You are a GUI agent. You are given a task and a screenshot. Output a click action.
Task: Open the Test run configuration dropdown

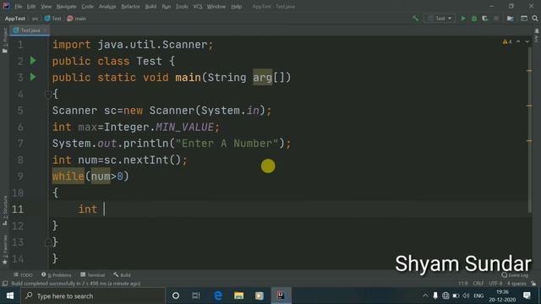coord(440,19)
